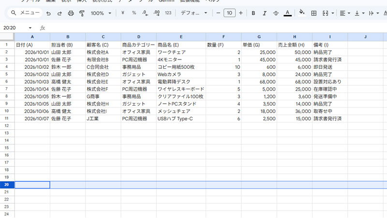The height and width of the screenshot is (218, 387).
Task: Open the デフォ... font family dropdown
Action: tap(194, 13)
